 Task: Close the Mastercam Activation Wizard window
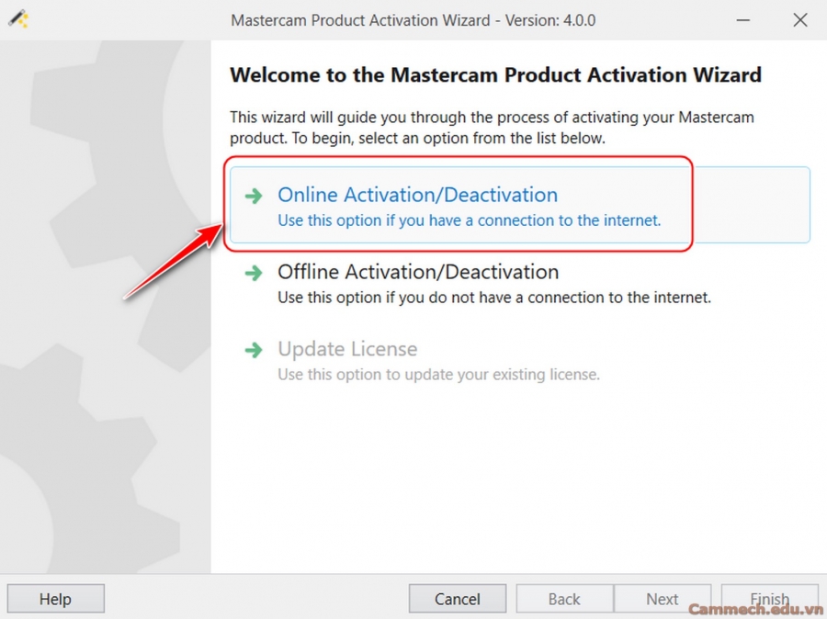click(800, 19)
